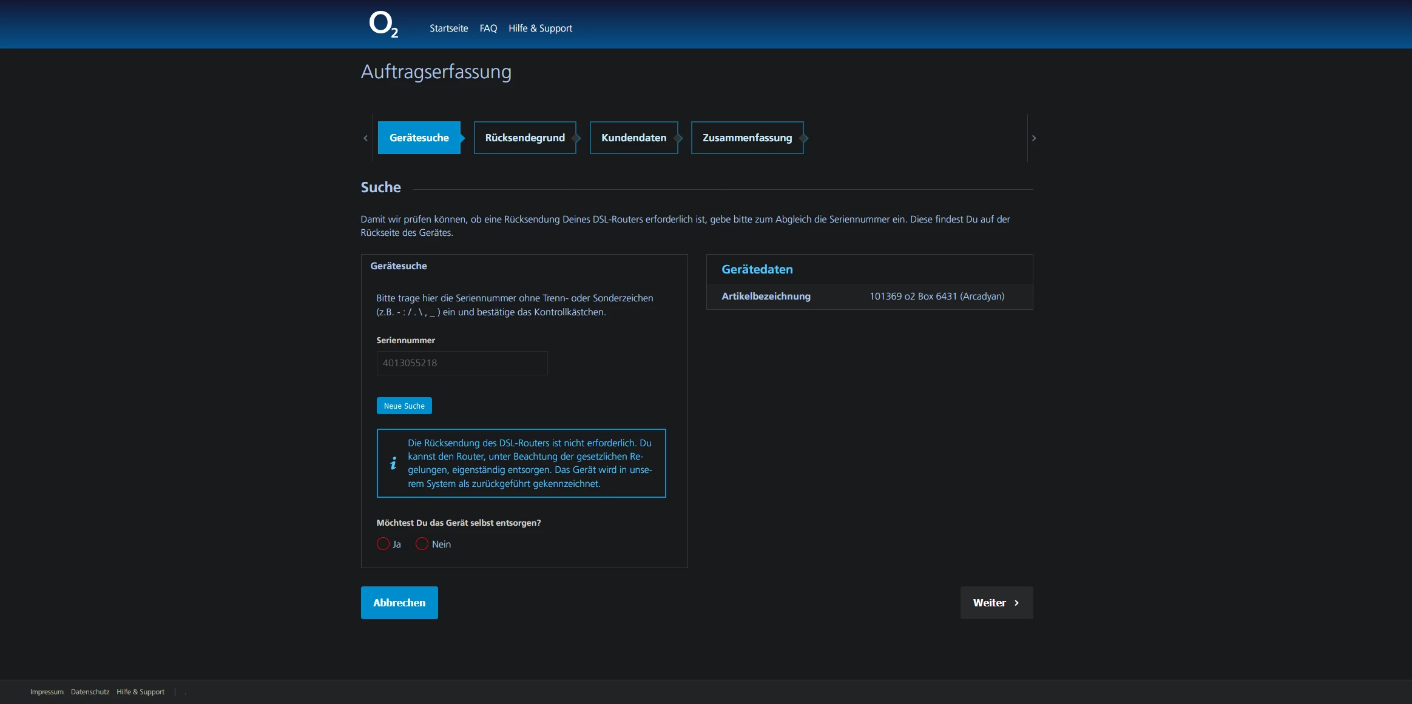Switch to the Rücksendegrund step
Image resolution: width=1412 pixels, height=704 pixels.
524,138
